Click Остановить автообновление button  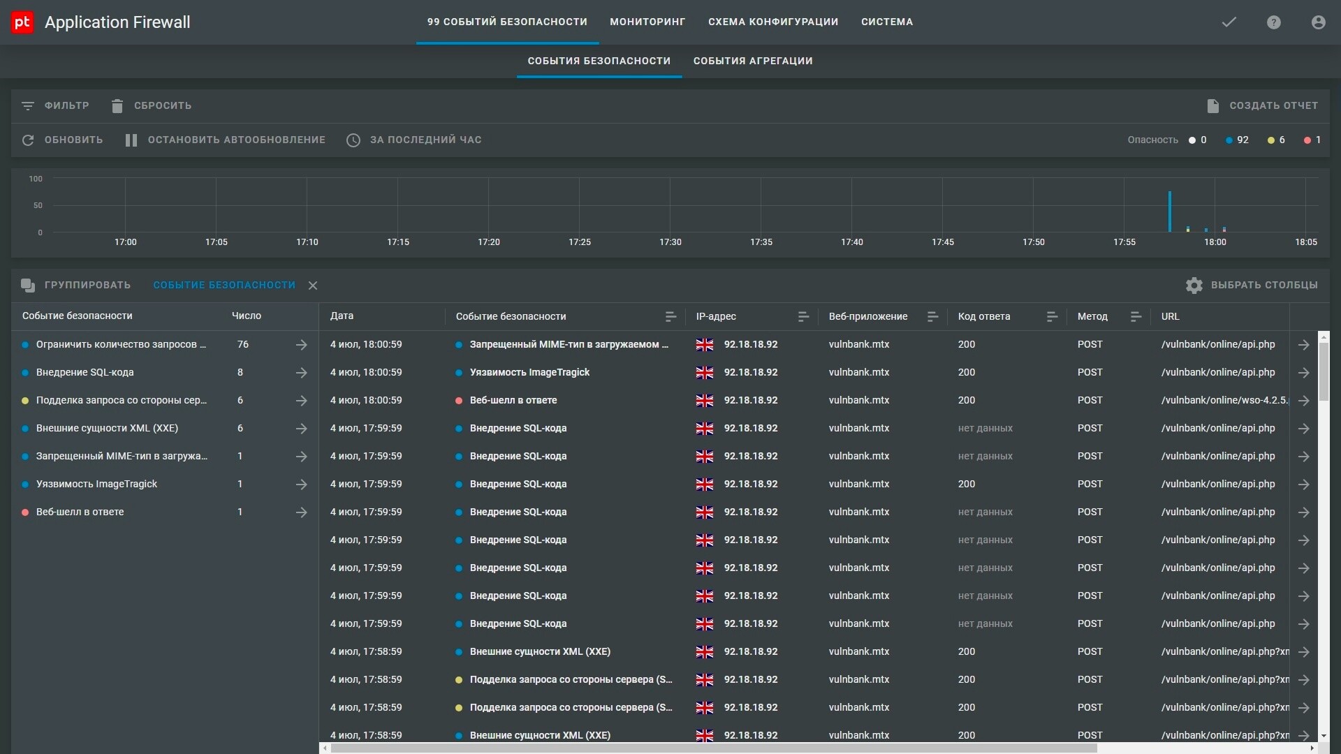[x=225, y=140]
